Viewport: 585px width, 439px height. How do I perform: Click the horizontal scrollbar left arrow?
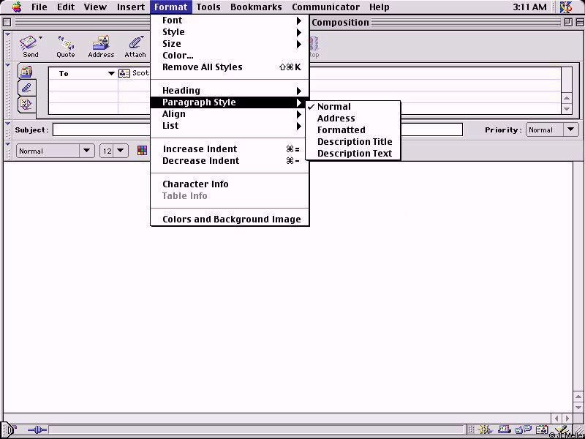(x=556, y=419)
